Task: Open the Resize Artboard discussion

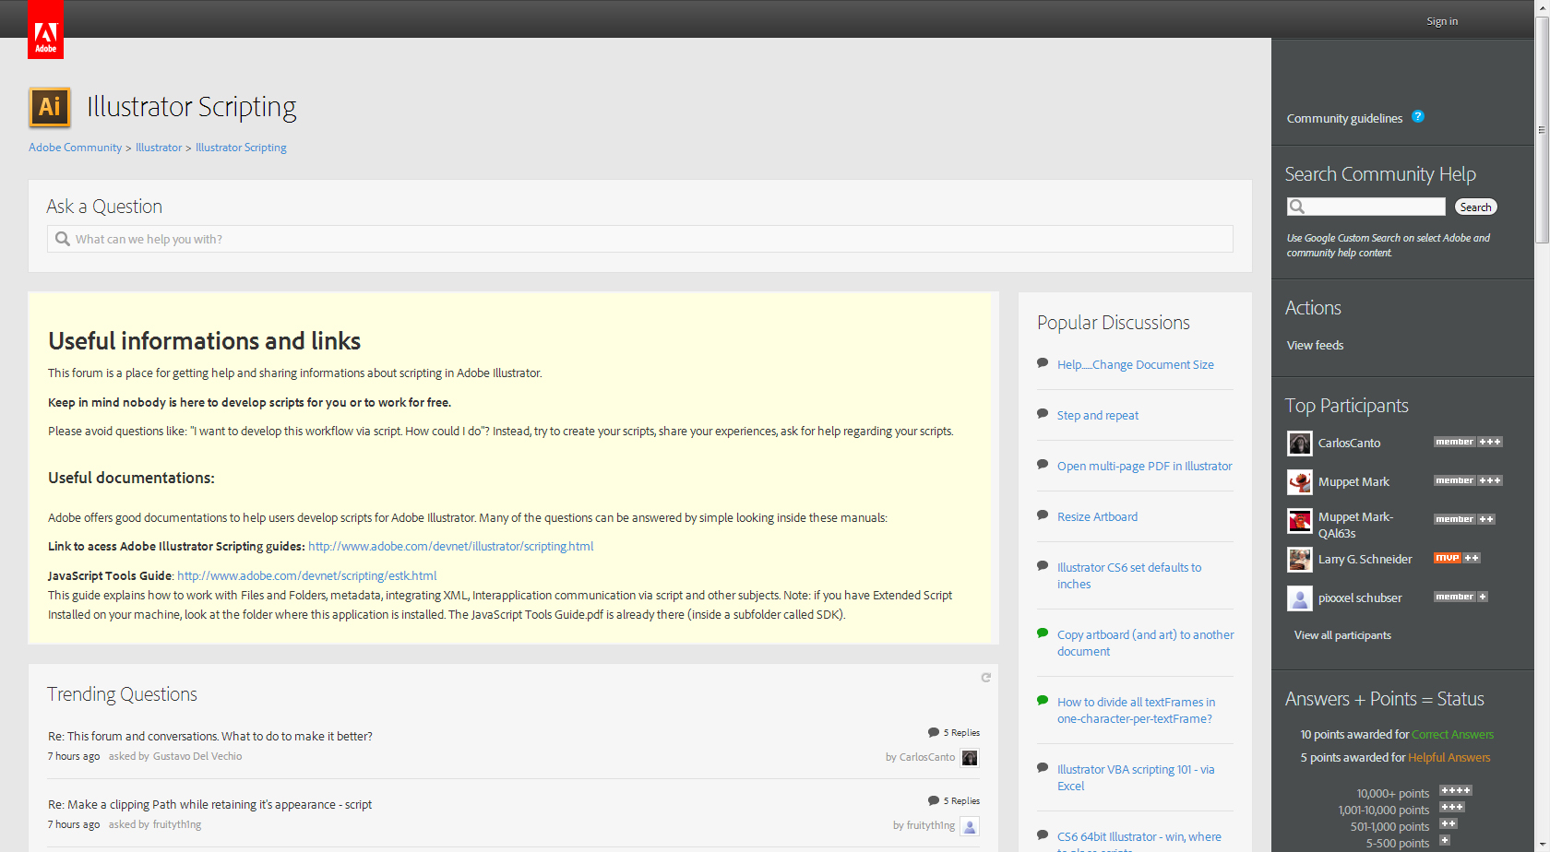Action: (x=1096, y=516)
